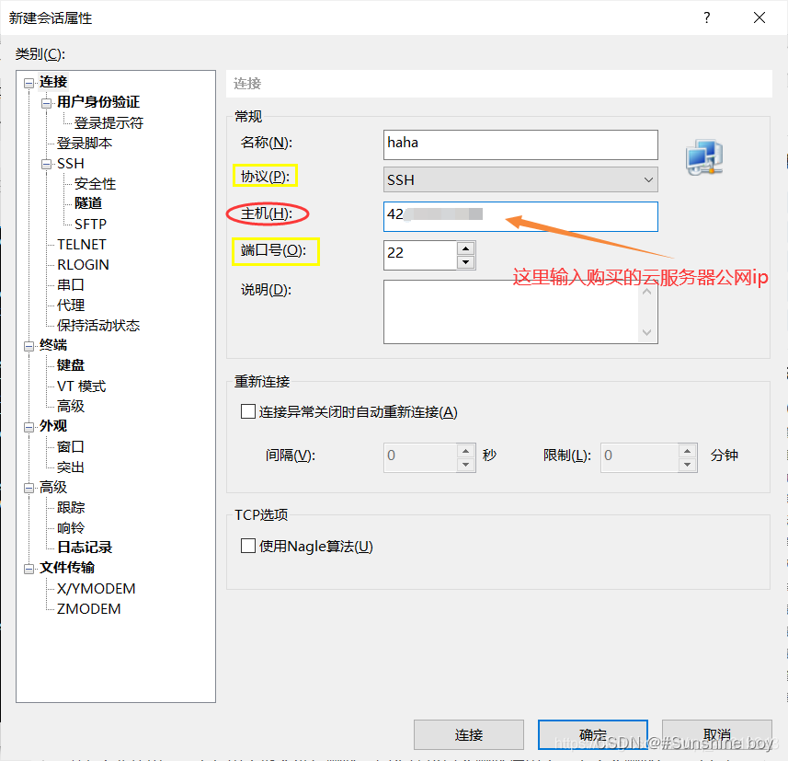Close the new session properties dialog

[x=759, y=18]
